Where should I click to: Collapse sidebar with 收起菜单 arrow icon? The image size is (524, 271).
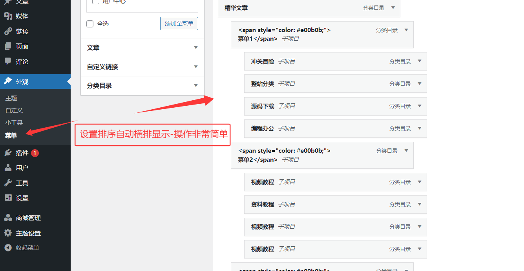coord(8,248)
